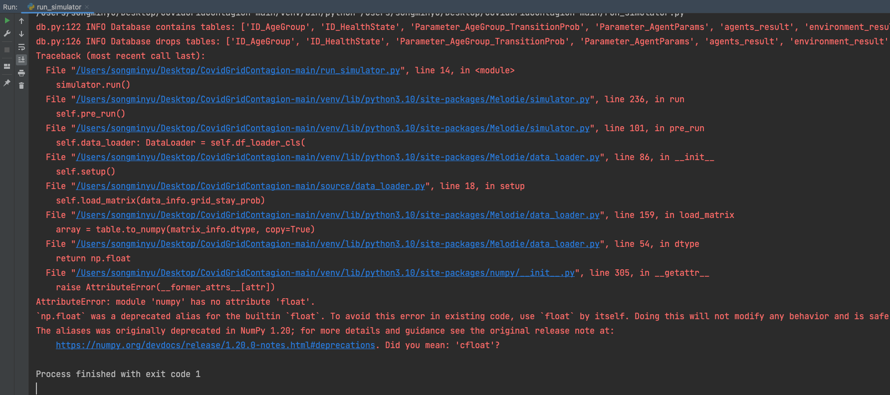Image resolution: width=890 pixels, height=395 pixels.
Task: Click the green Rerun run_simulator button
Action: point(7,20)
